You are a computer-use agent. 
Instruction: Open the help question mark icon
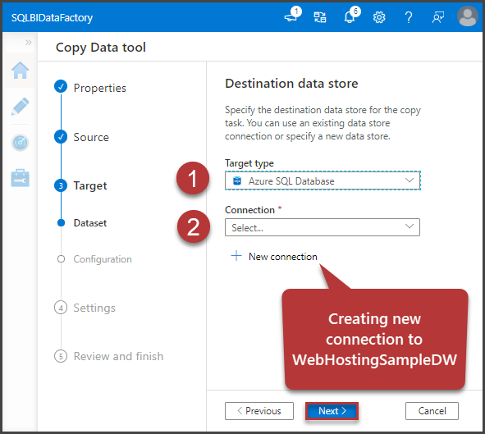[409, 17]
